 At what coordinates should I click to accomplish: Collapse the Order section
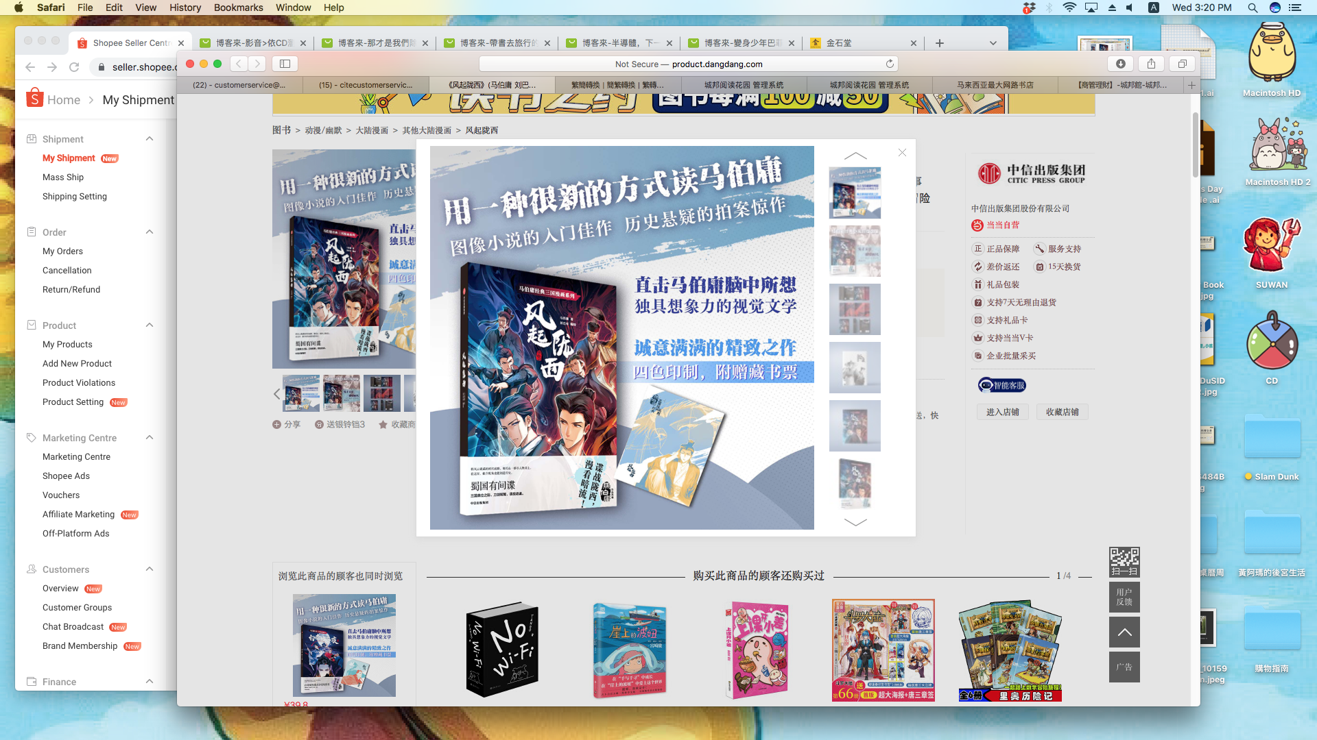(149, 232)
